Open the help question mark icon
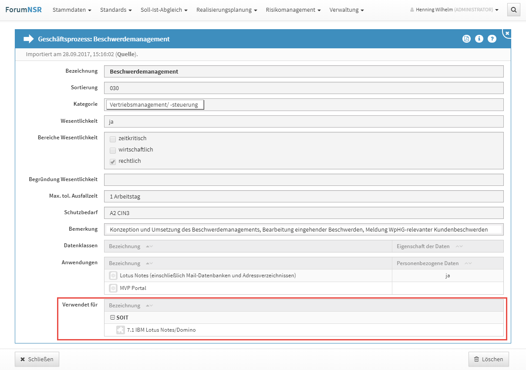526x370 pixels. point(492,39)
